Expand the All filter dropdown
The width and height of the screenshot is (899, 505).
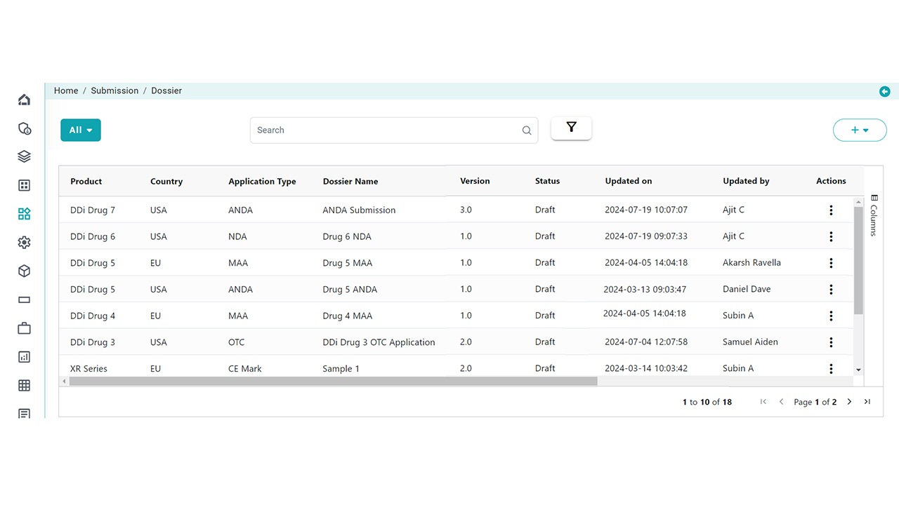pos(81,130)
